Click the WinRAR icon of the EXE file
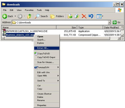Image resolution: width=125 pixels, height=108 pixels. 4,31
